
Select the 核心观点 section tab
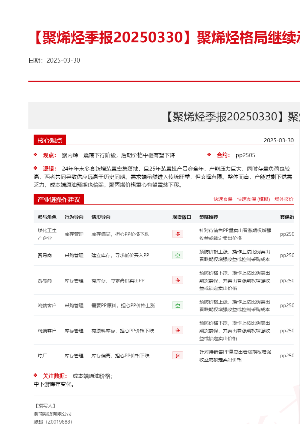coord(50,140)
